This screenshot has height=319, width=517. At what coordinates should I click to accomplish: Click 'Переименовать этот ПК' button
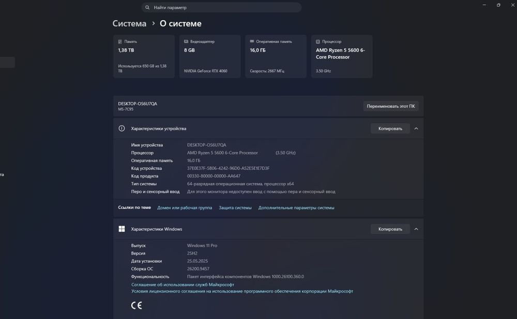pos(391,106)
